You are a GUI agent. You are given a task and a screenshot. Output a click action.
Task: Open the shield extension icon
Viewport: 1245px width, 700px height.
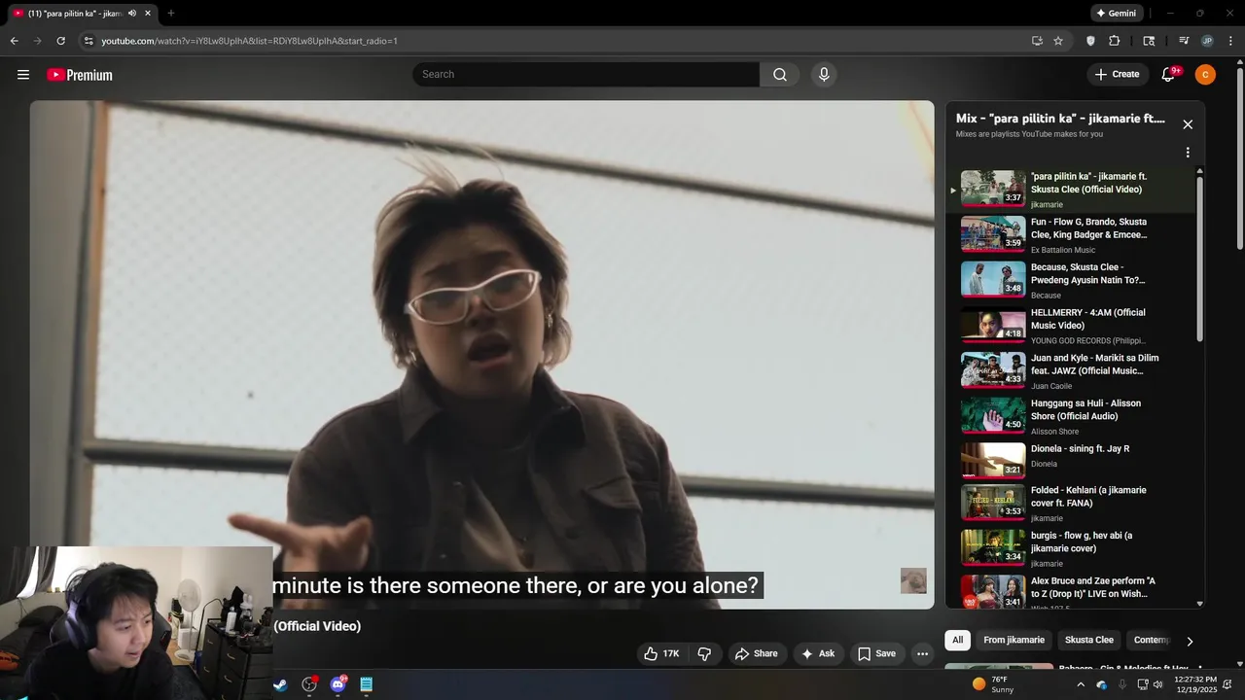coord(1090,41)
